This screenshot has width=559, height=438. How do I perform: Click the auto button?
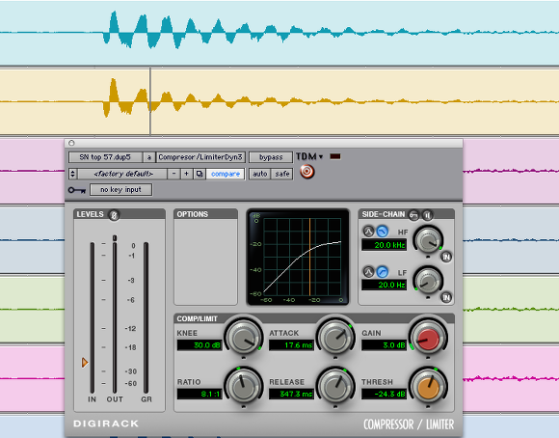260,174
